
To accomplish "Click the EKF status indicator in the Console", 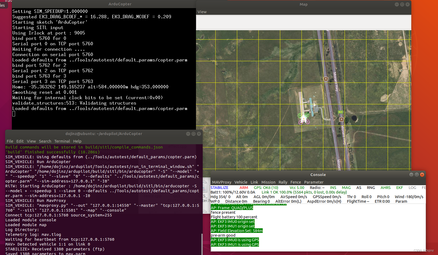I will click(x=399, y=187).
